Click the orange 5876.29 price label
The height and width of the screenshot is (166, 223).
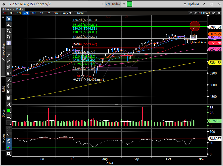click(x=215, y=34)
